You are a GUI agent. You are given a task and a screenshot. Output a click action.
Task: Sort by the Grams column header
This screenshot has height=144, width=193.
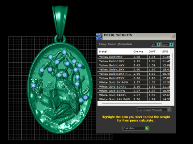click(140, 52)
